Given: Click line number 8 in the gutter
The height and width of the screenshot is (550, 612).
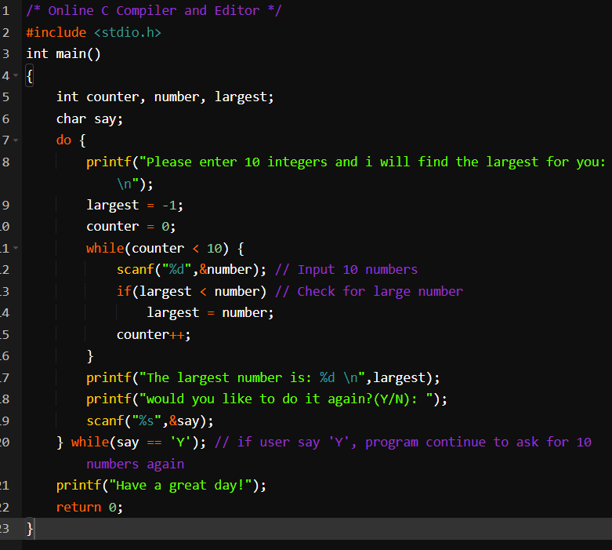Looking at the screenshot, I should pos(5,162).
